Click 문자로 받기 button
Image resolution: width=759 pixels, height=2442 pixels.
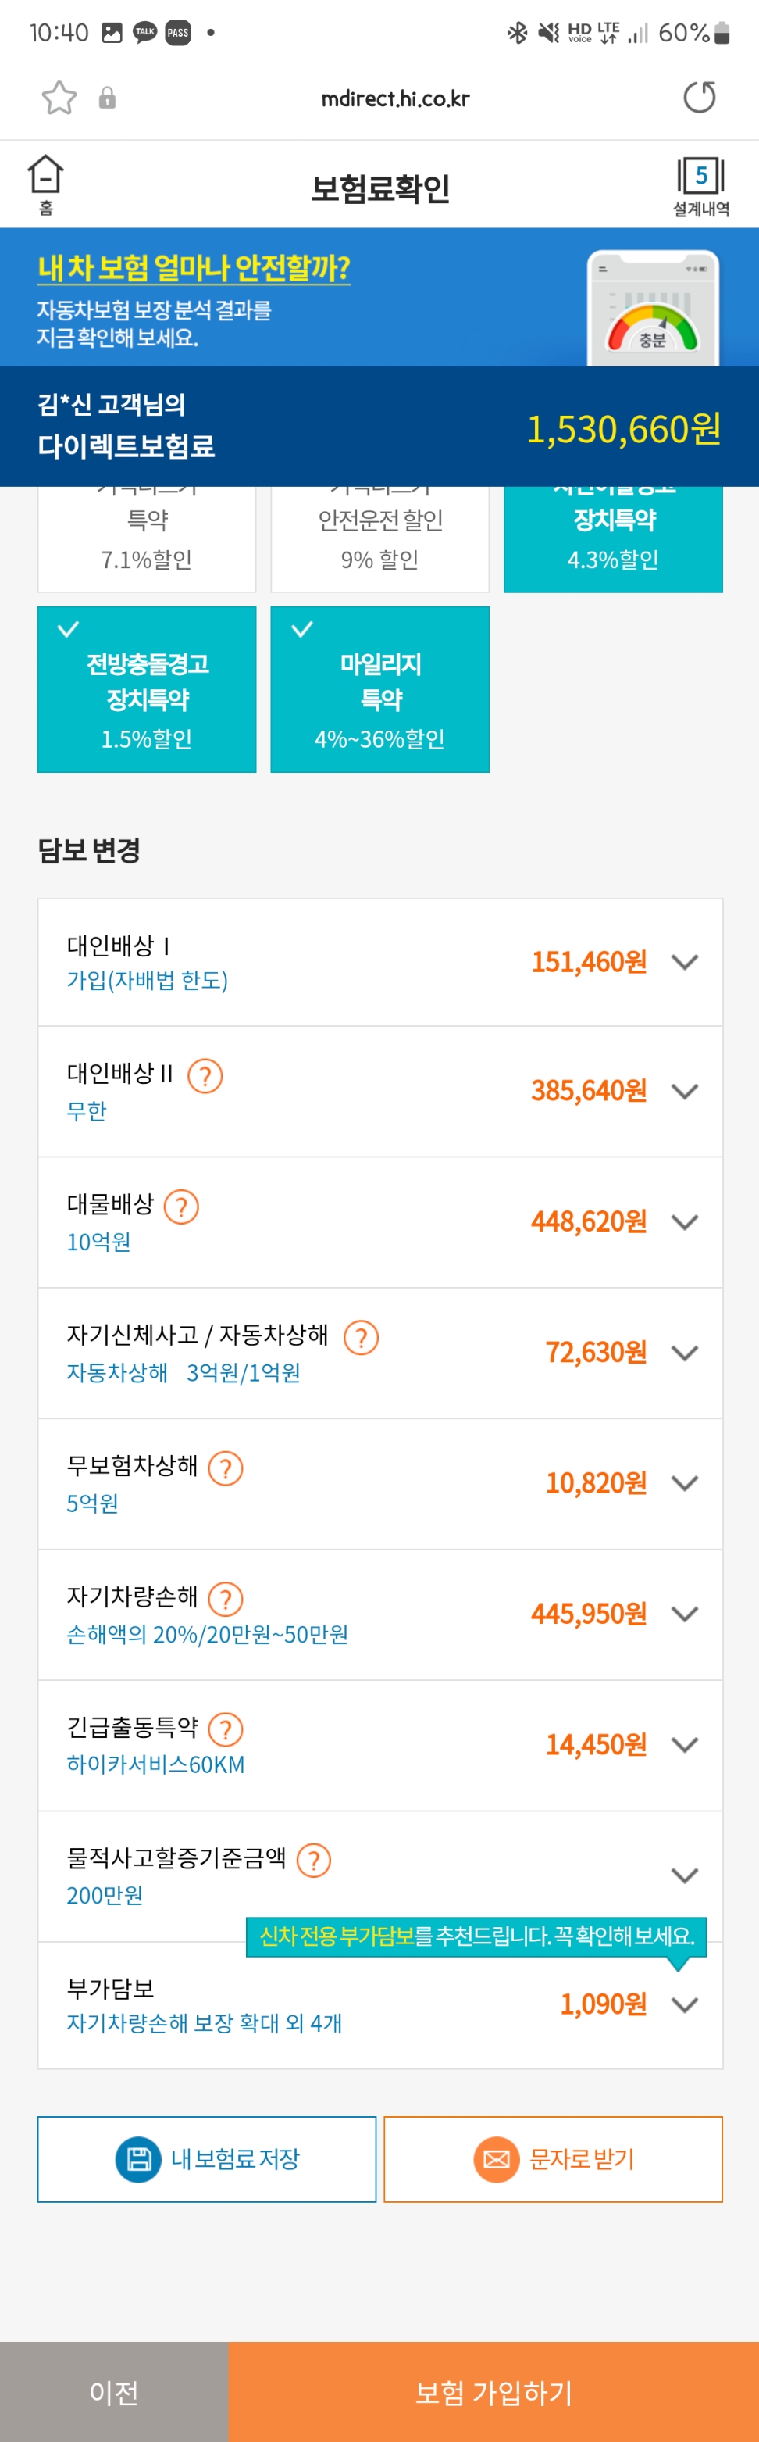554,2158
